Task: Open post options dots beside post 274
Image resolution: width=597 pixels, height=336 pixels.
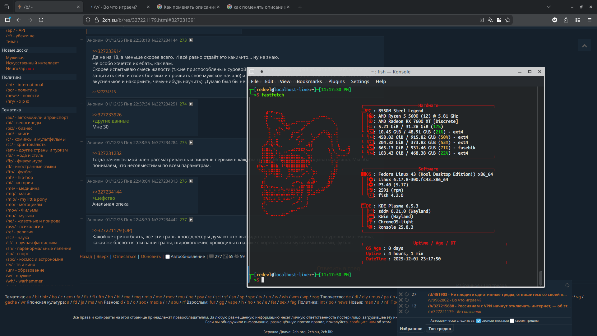Action: 81,103
